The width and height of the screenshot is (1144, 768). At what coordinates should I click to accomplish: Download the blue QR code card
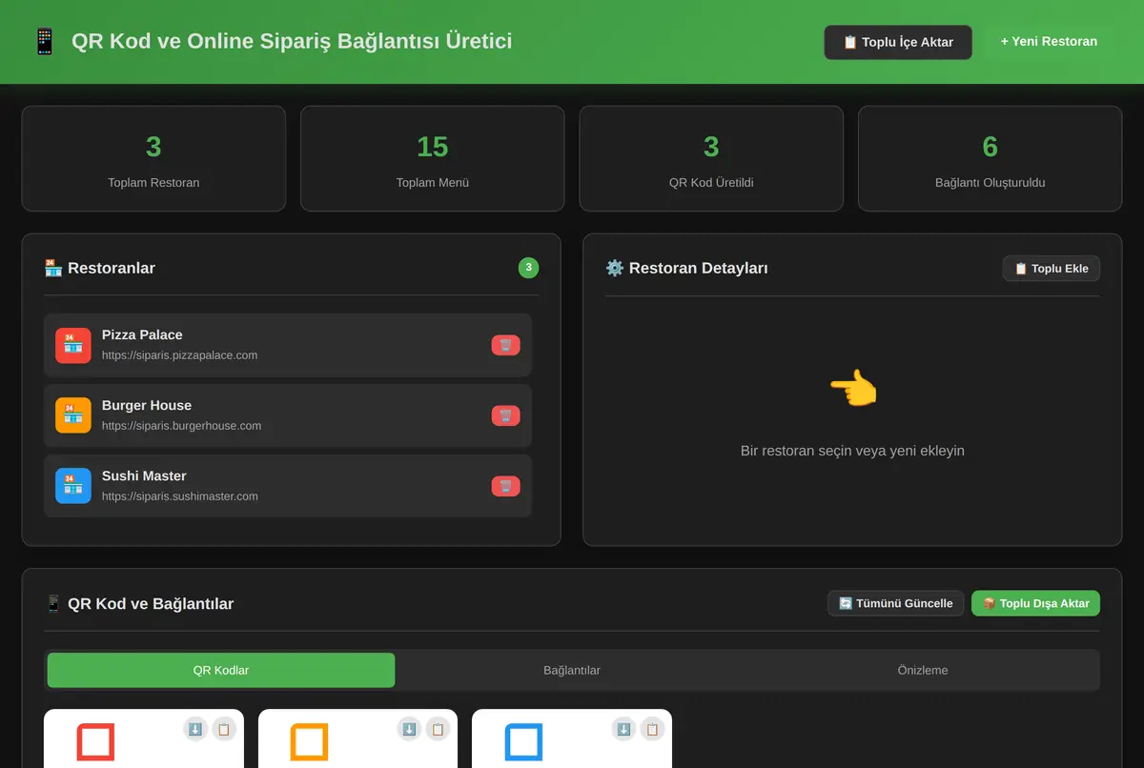pos(623,729)
